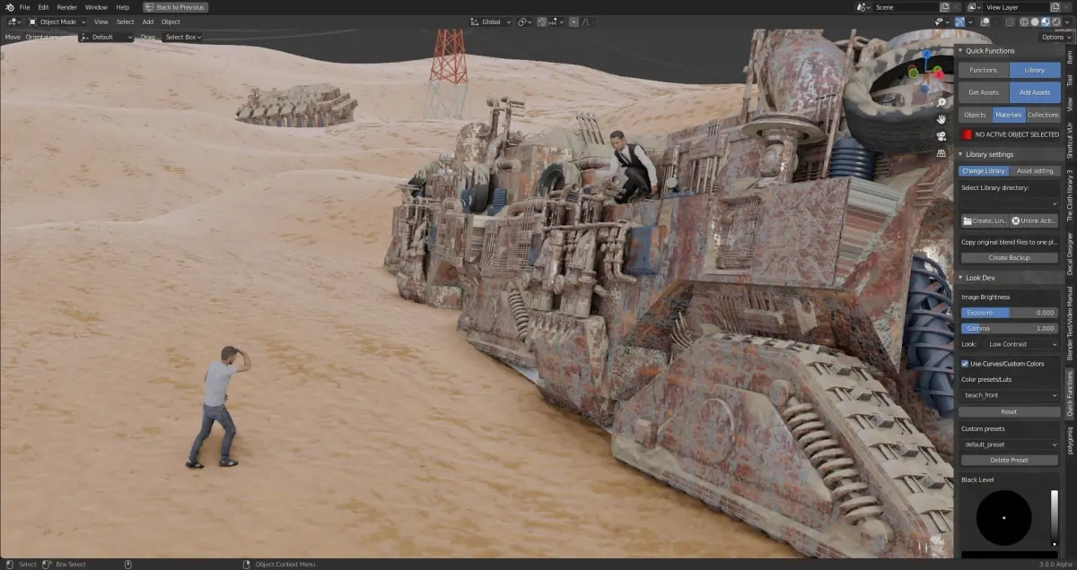1077x570 pixels.
Task: Click the zoom viewport magnifier icon
Action: coord(941,102)
